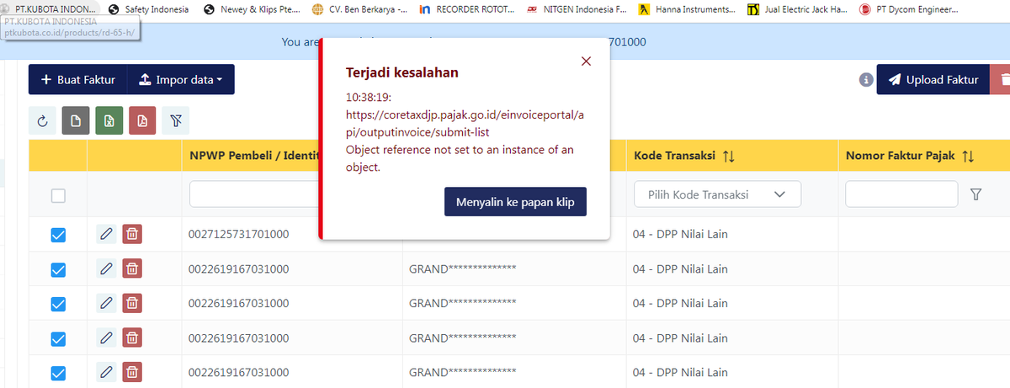1010x388 pixels.
Task: Open the Hanna Instruments bookmark
Action: pos(687,9)
